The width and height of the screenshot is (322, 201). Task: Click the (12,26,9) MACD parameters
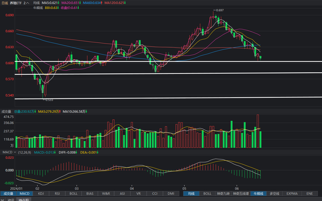coord(25,152)
